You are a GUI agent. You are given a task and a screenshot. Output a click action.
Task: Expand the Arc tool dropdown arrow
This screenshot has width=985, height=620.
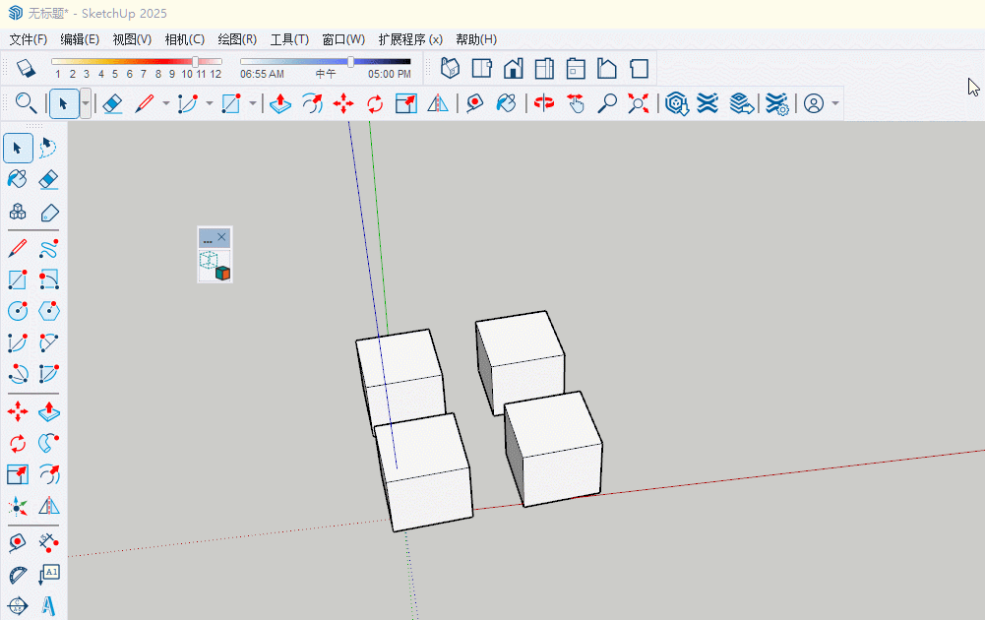(209, 103)
